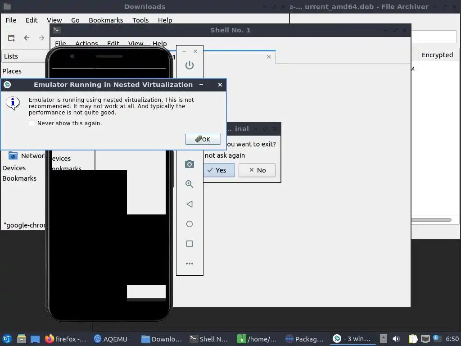Go back using the left arrow in Downloads

tap(27, 38)
